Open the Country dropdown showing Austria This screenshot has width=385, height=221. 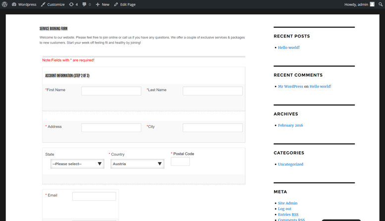point(137,164)
